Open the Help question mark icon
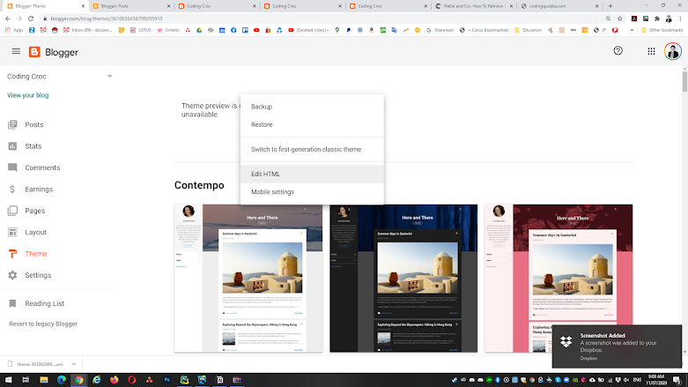The height and width of the screenshot is (387, 688). coord(618,51)
